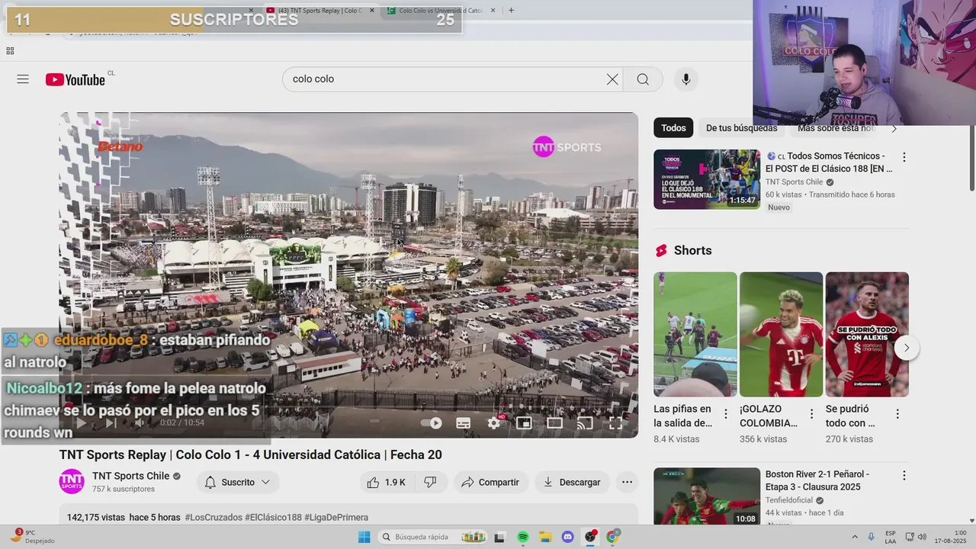Image resolution: width=976 pixels, height=549 pixels.
Task: Dislike the video with the thumbs-down
Action: (430, 482)
